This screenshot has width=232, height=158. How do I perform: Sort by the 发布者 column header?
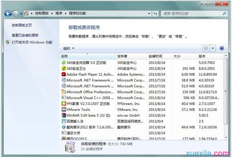pos(131,56)
